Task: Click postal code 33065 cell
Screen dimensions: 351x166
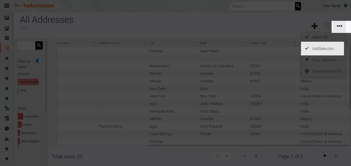Action: 255,134
